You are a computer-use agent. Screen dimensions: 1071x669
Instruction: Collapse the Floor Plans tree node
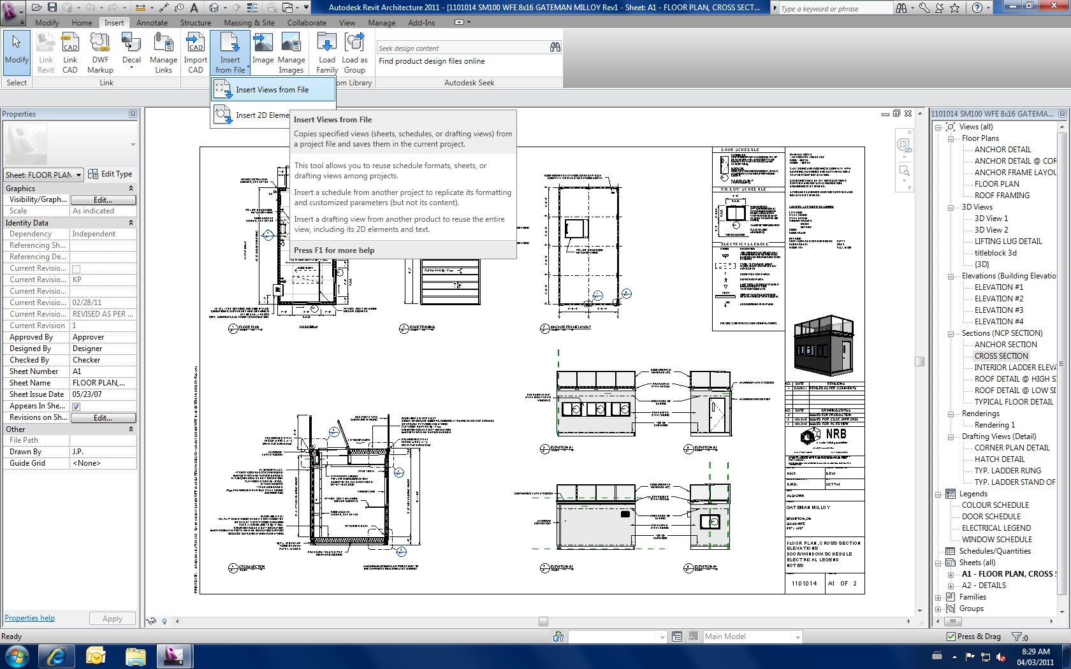pos(951,139)
